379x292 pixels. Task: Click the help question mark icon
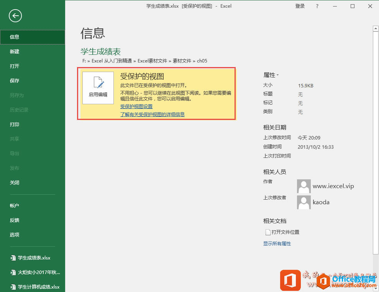(x=317, y=6)
